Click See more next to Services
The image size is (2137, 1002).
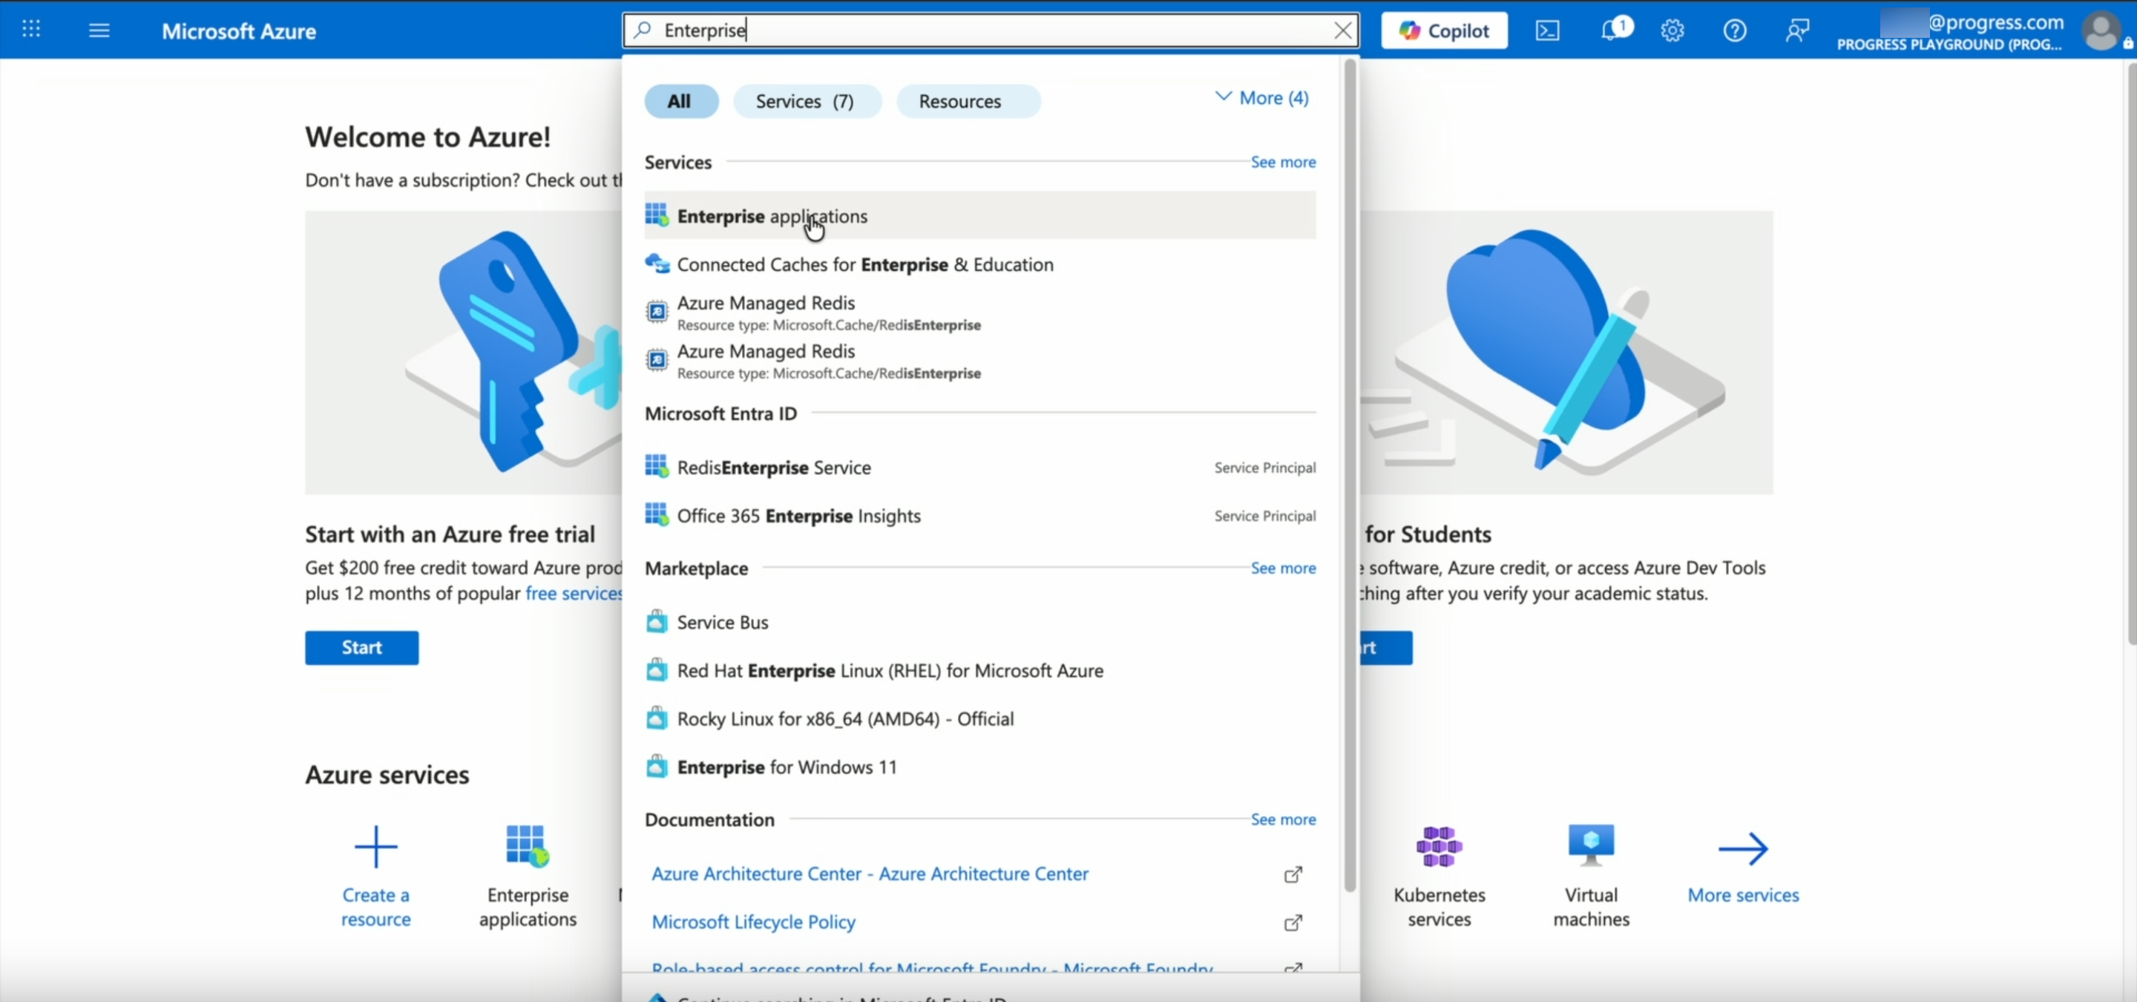pos(1282,162)
